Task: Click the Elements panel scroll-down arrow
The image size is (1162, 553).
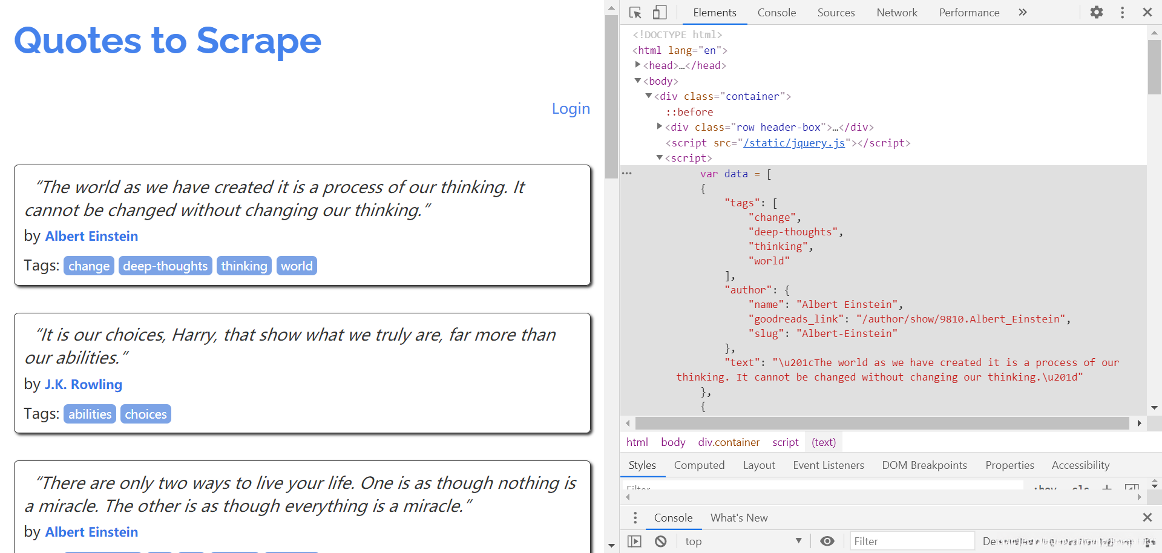Action: point(1154,408)
